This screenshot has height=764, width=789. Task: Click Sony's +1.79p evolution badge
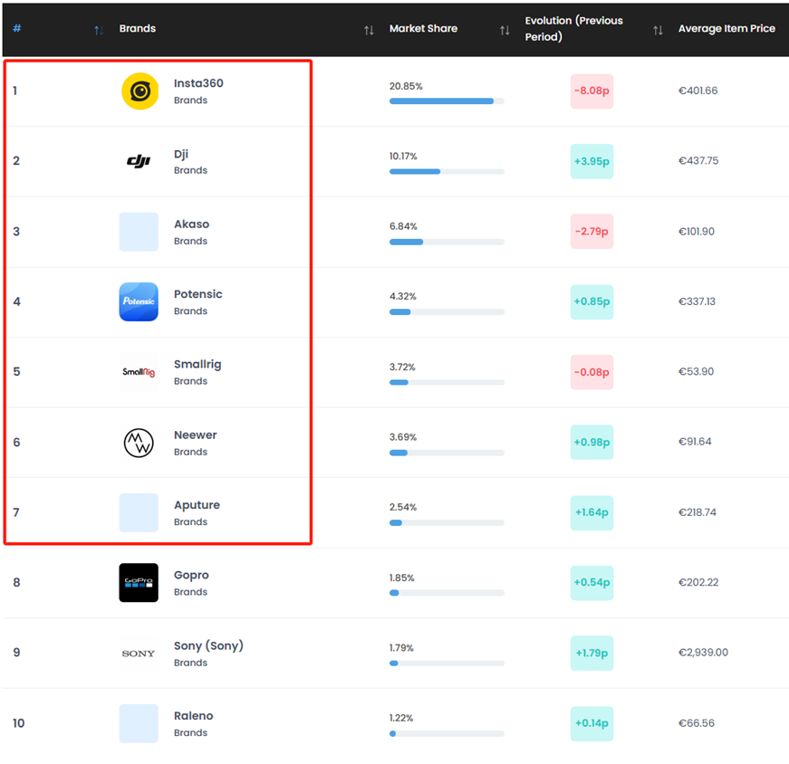point(592,653)
